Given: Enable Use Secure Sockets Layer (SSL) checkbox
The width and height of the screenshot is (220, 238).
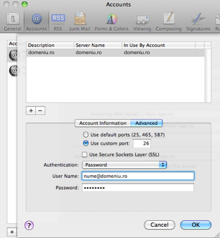Looking at the screenshot, I should [84, 155].
